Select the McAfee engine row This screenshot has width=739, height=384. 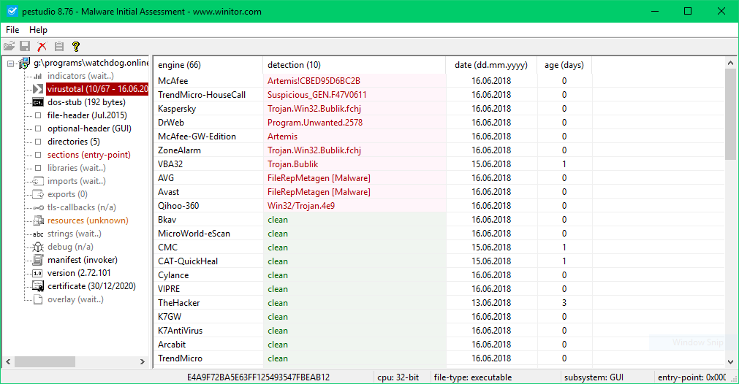point(439,81)
